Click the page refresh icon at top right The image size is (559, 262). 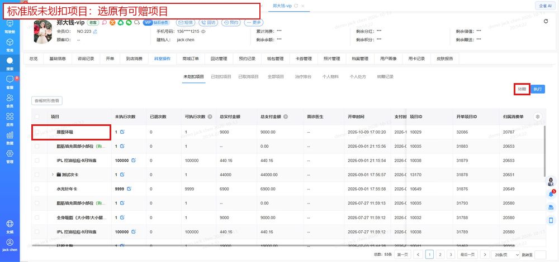(x=546, y=21)
